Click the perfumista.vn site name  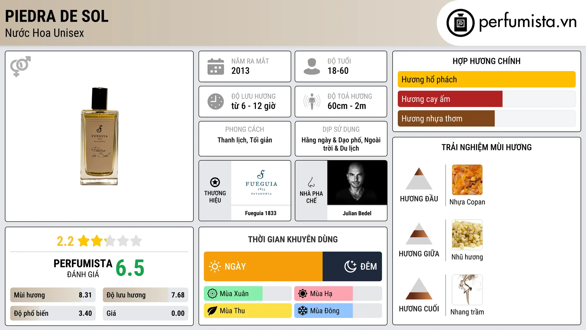tap(528, 22)
